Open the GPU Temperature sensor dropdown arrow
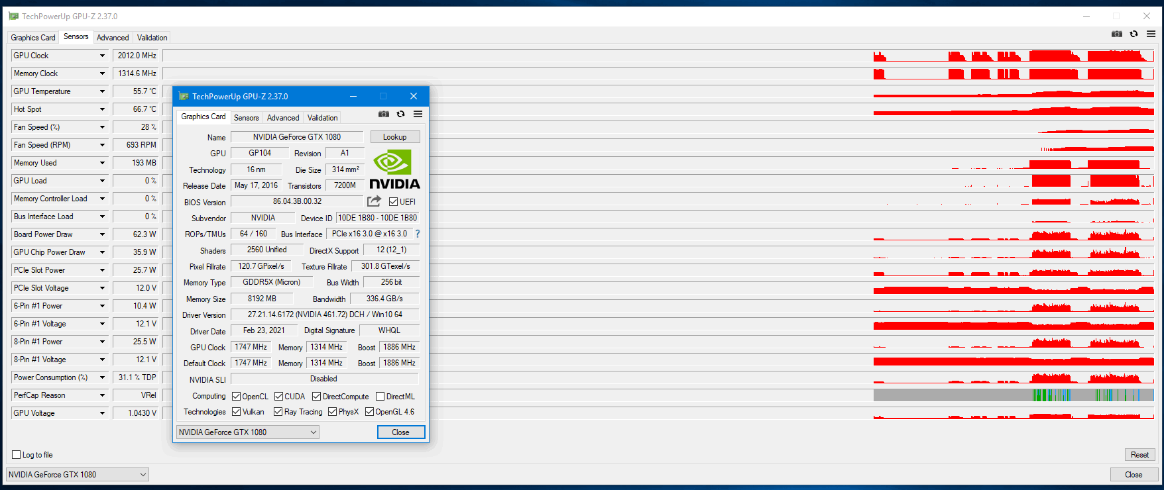The width and height of the screenshot is (1164, 490). (102, 91)
